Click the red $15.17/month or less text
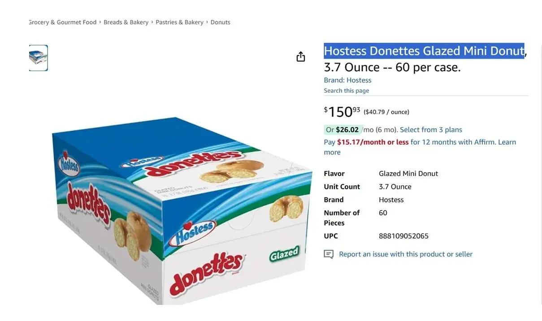The width and height of the screenshot is (542, 321). click(x=373, y=142)
